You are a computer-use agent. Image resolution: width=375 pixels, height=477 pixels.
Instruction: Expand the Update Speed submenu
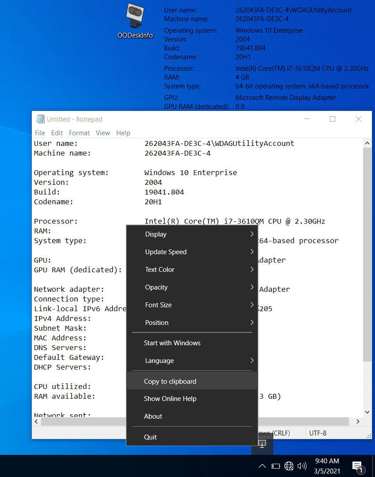[x=192, y=252]
